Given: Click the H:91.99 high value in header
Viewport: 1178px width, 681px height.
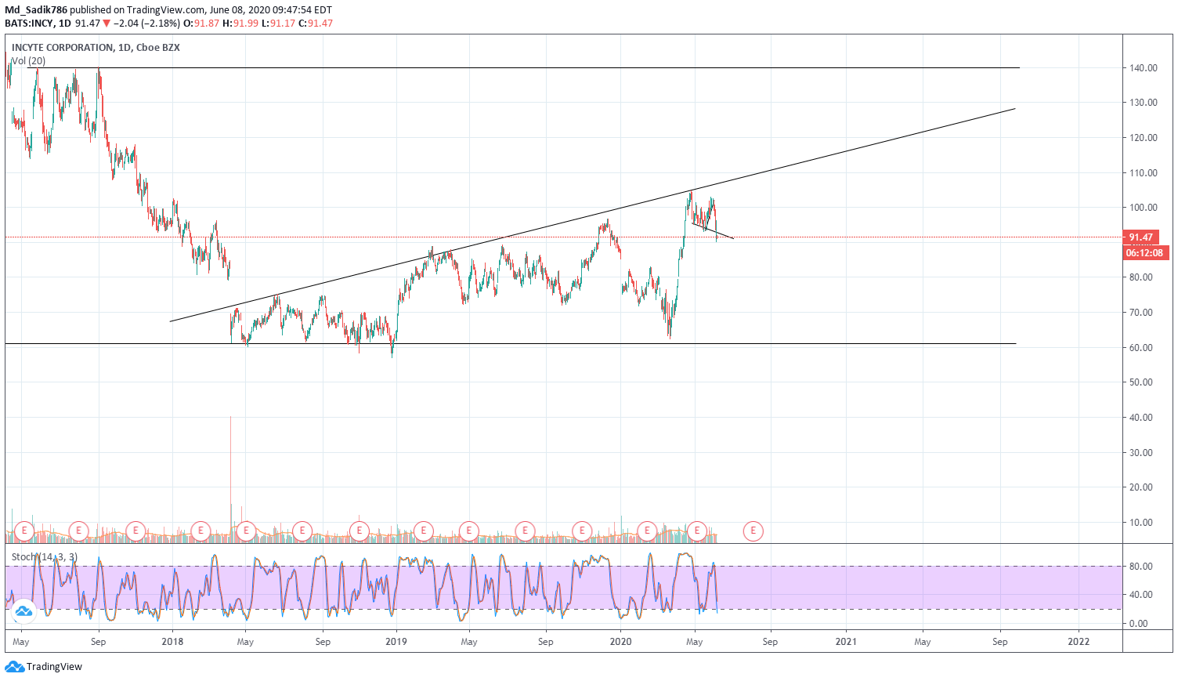Looking at the screenshot, I should (240, 24).
